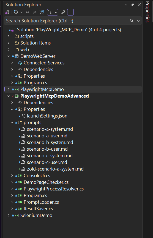Click the ResultSaver.cs C# file icon
The width and height of the screenshot is (153, 238).
20,209
